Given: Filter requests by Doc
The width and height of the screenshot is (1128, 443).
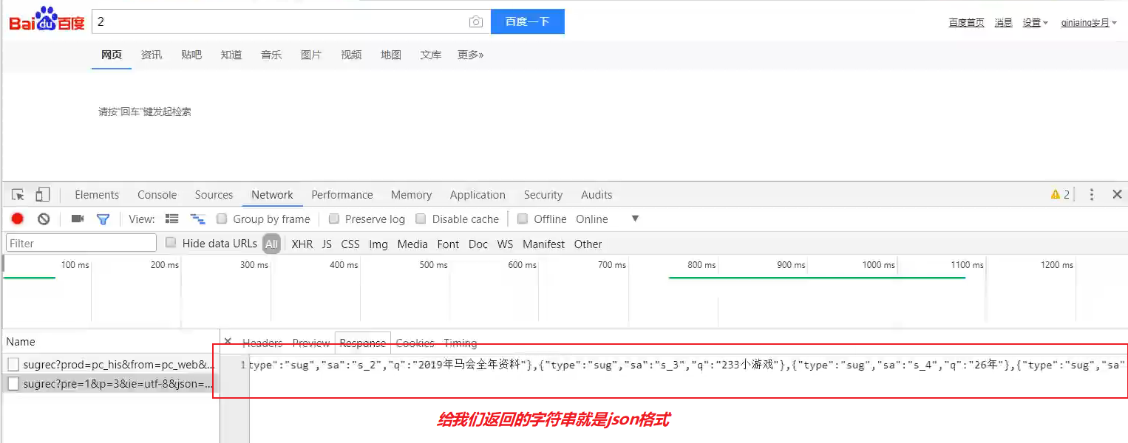Looking at the screenshot, I should click(x=478, y=244).
